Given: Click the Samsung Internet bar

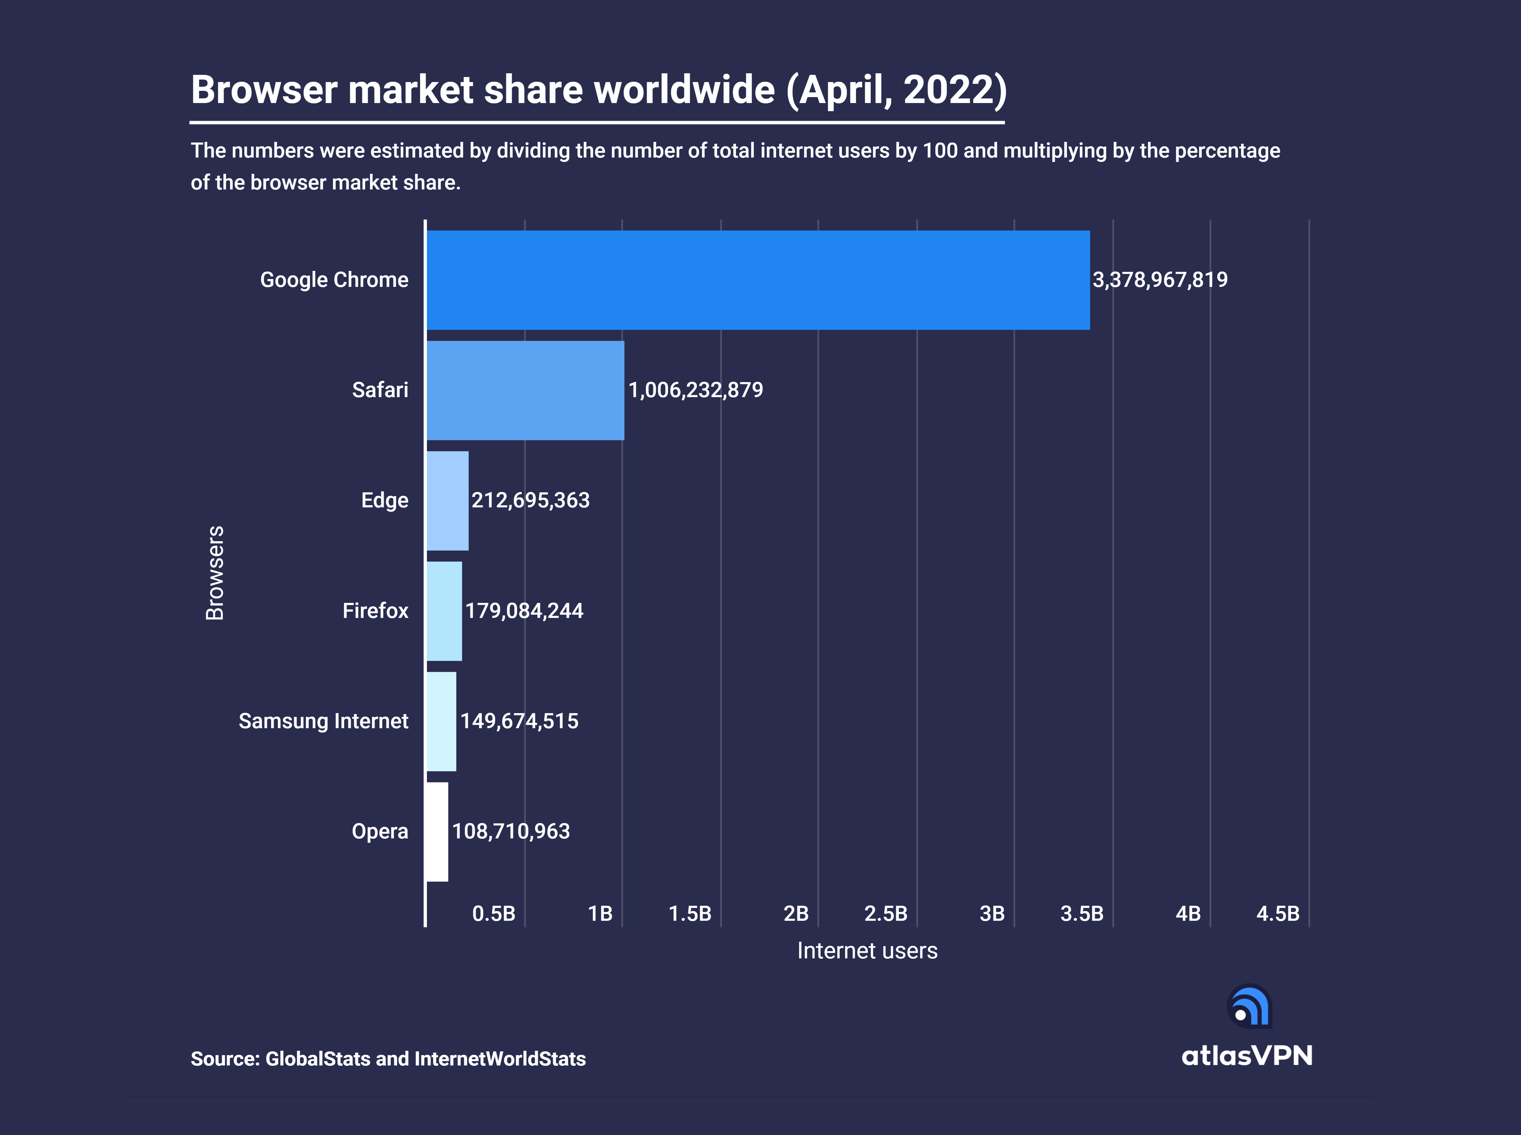Looking at the screenshot, I should tap(441, 721).
